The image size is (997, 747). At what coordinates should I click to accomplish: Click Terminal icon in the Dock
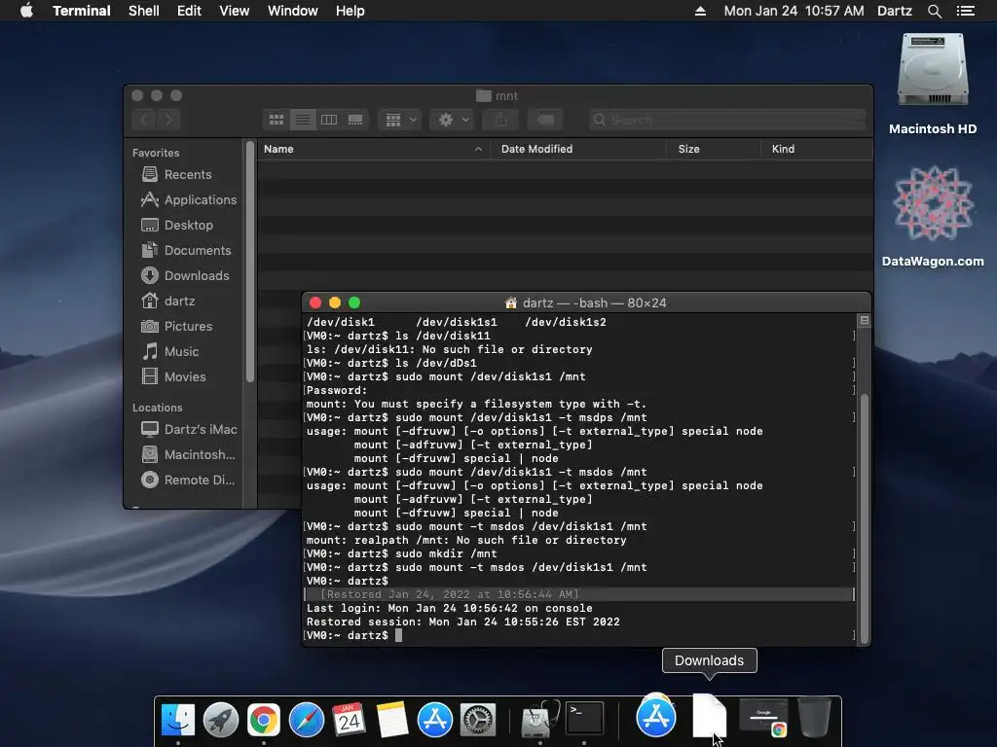(584, 719)
